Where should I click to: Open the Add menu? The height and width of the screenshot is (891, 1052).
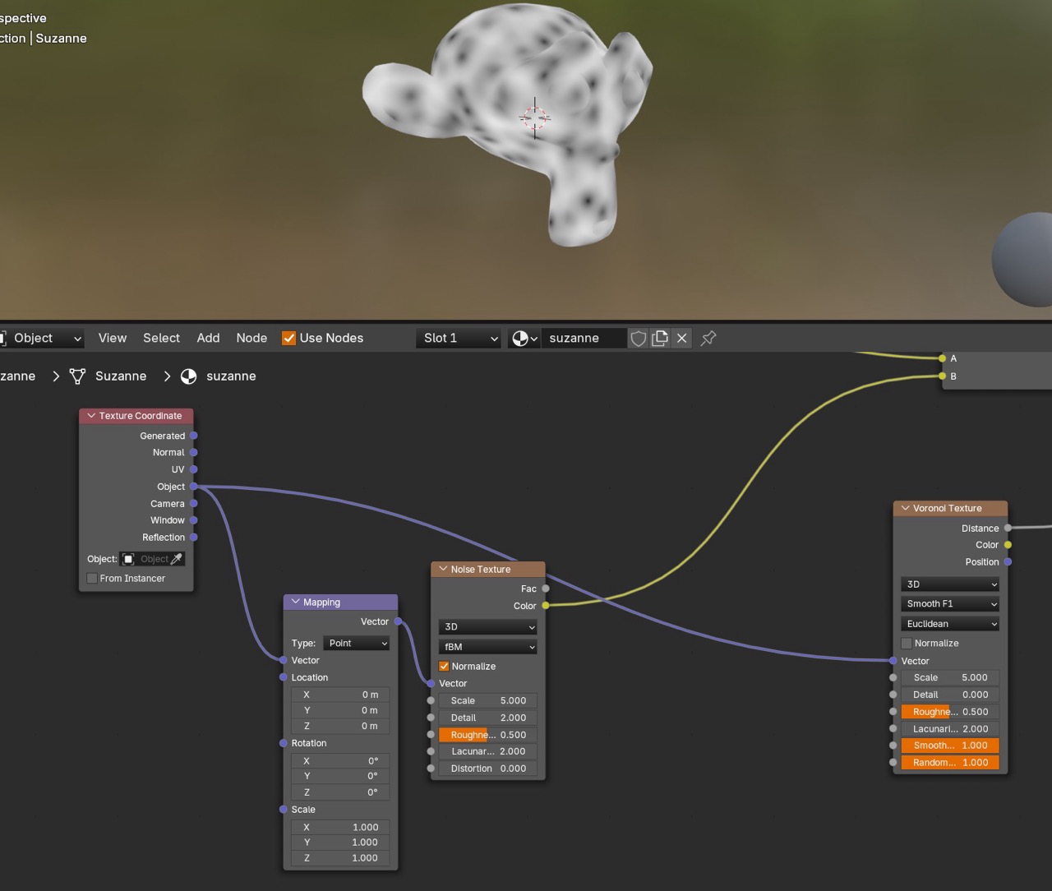(208, 338)
